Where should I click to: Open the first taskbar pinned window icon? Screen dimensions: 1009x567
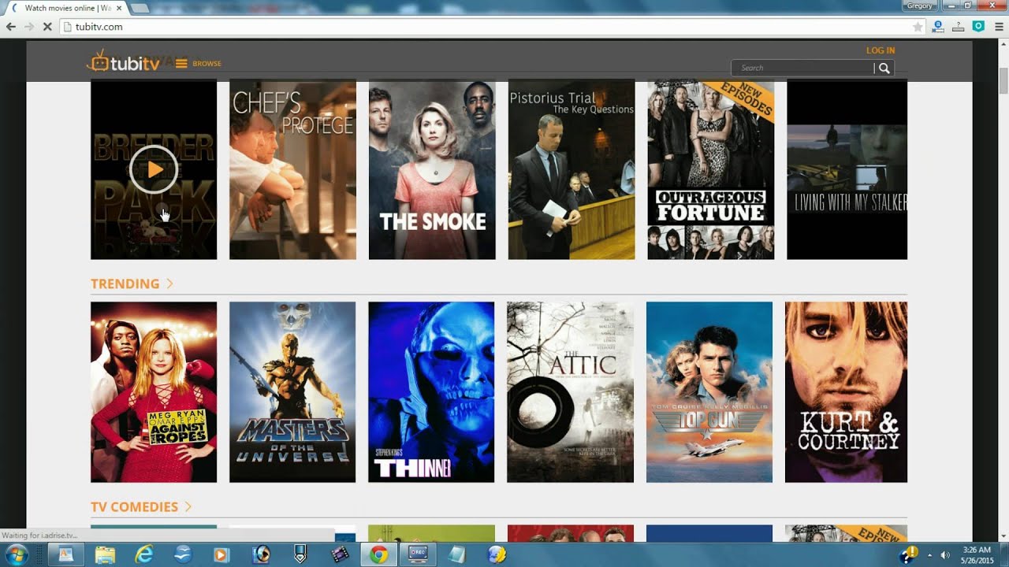[x=66, y=554]
